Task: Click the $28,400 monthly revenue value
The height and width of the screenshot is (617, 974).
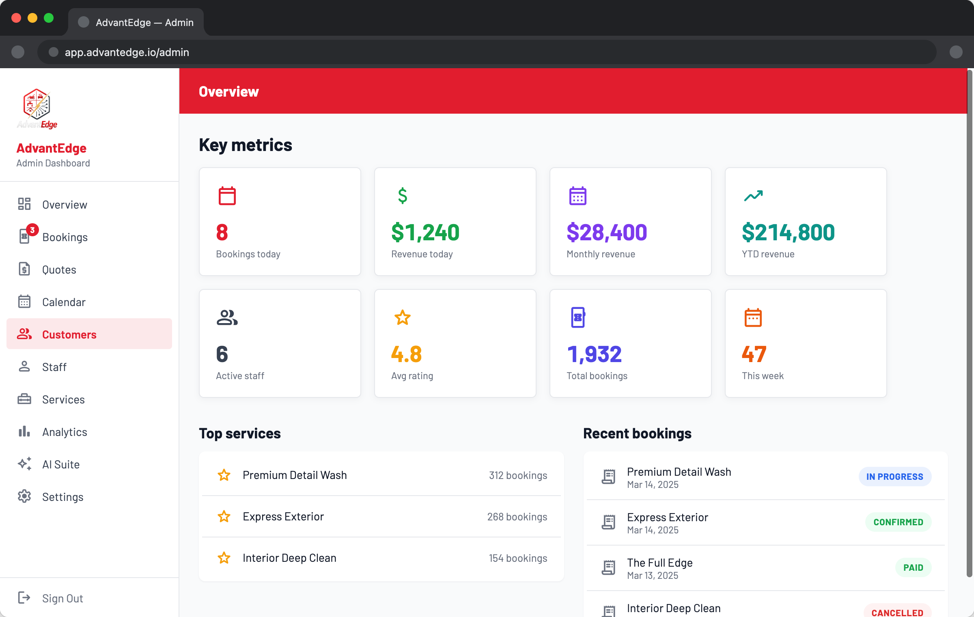Action: click(607, 232)
